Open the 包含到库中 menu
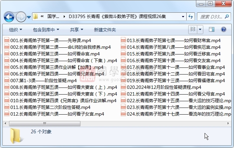Image resolution: width=234 pixels, height=148 pixels. point(46,30)
